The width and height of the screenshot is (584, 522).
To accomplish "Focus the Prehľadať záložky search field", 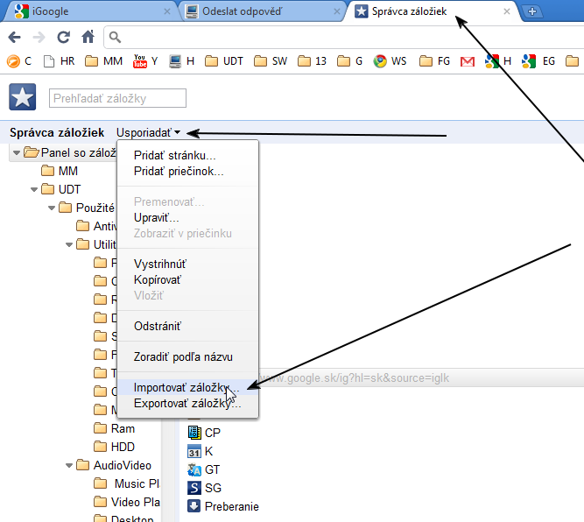I will 117,98.
